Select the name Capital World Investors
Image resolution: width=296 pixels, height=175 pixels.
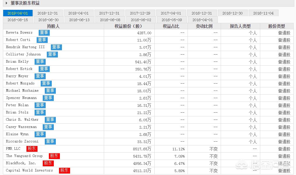pos(29,170)
